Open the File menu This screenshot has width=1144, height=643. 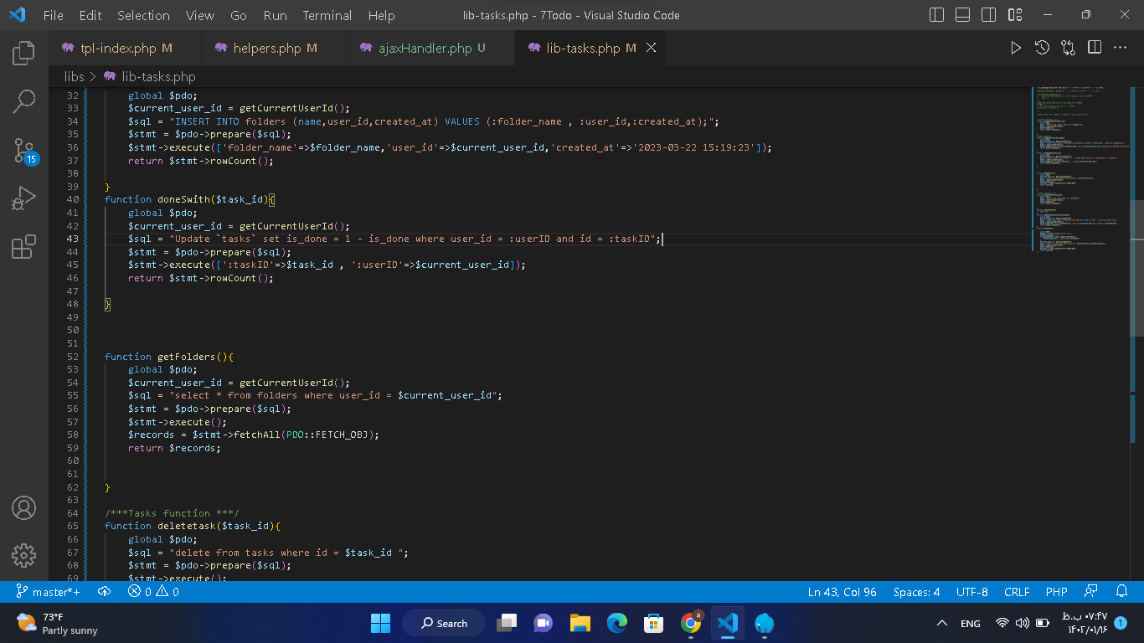tap(53, 15)
